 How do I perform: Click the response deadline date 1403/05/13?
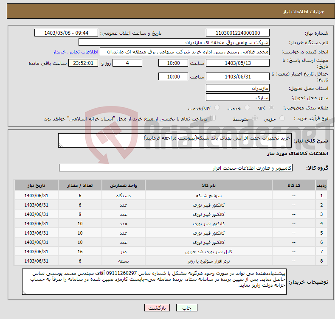click(x=238, y=63)
